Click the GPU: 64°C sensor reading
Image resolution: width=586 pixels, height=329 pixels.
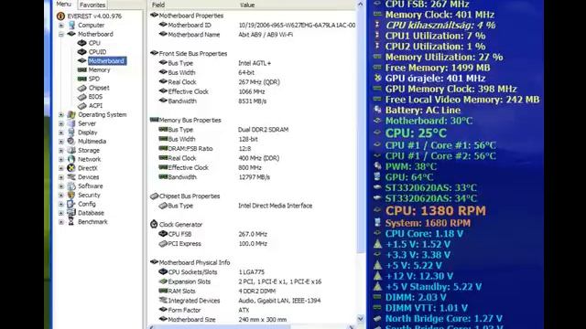click(409, 177)
